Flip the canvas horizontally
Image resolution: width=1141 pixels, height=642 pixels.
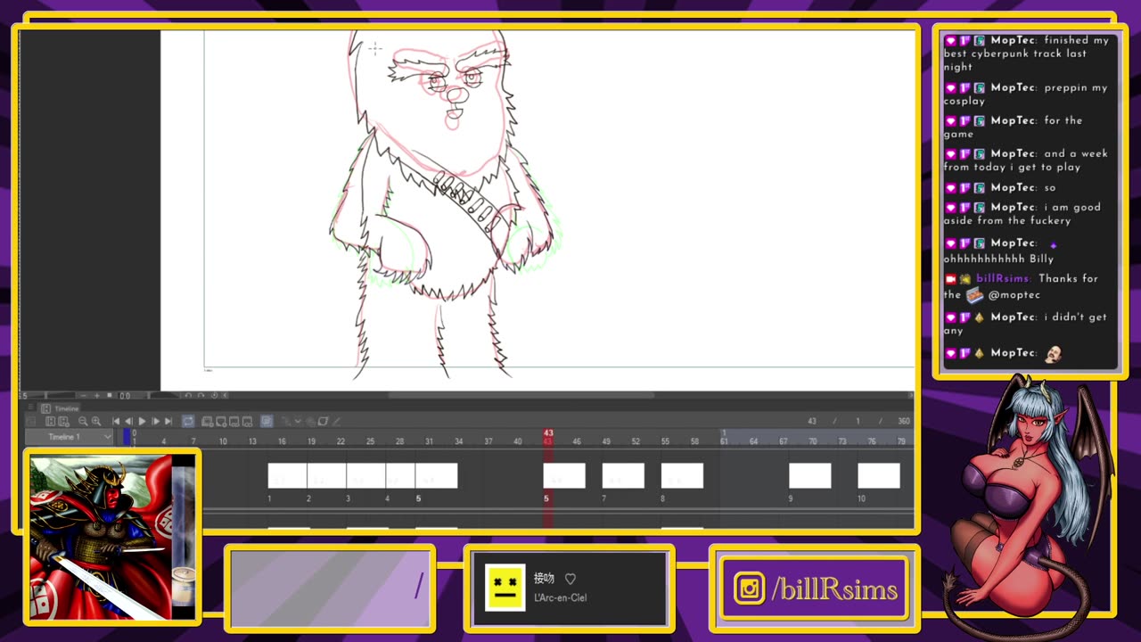pyautogui.click(x=226, y=395)
